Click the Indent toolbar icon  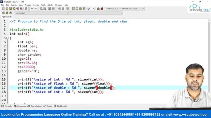point(59,9)
